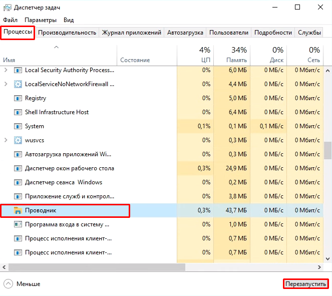The image size is (332, 296).
Task: Expand the wusvcs process group
Action: point(6,140)
